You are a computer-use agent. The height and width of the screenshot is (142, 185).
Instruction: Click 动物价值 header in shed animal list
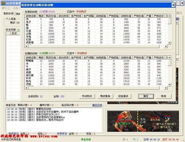(x=126, y=58)
